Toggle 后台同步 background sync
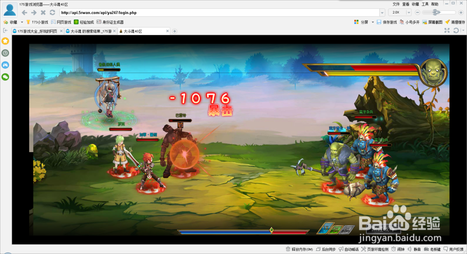 326,249
